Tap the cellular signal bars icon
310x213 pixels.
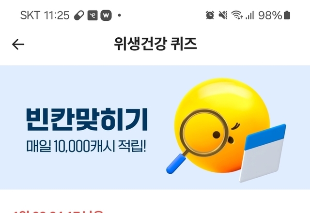tap(250, 15)
